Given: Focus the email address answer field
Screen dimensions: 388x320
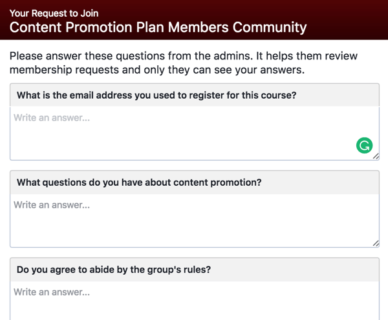Looking at the screenshot, I should (195, 134).
